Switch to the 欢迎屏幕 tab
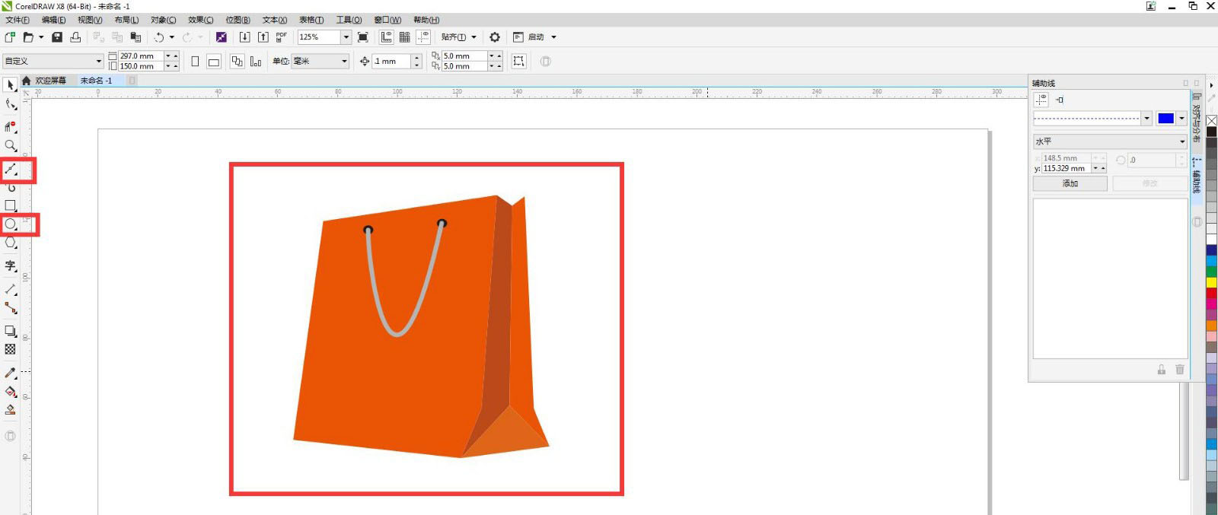The width and height of the screenshot is (1218, 515). click(x=50, y=81)
